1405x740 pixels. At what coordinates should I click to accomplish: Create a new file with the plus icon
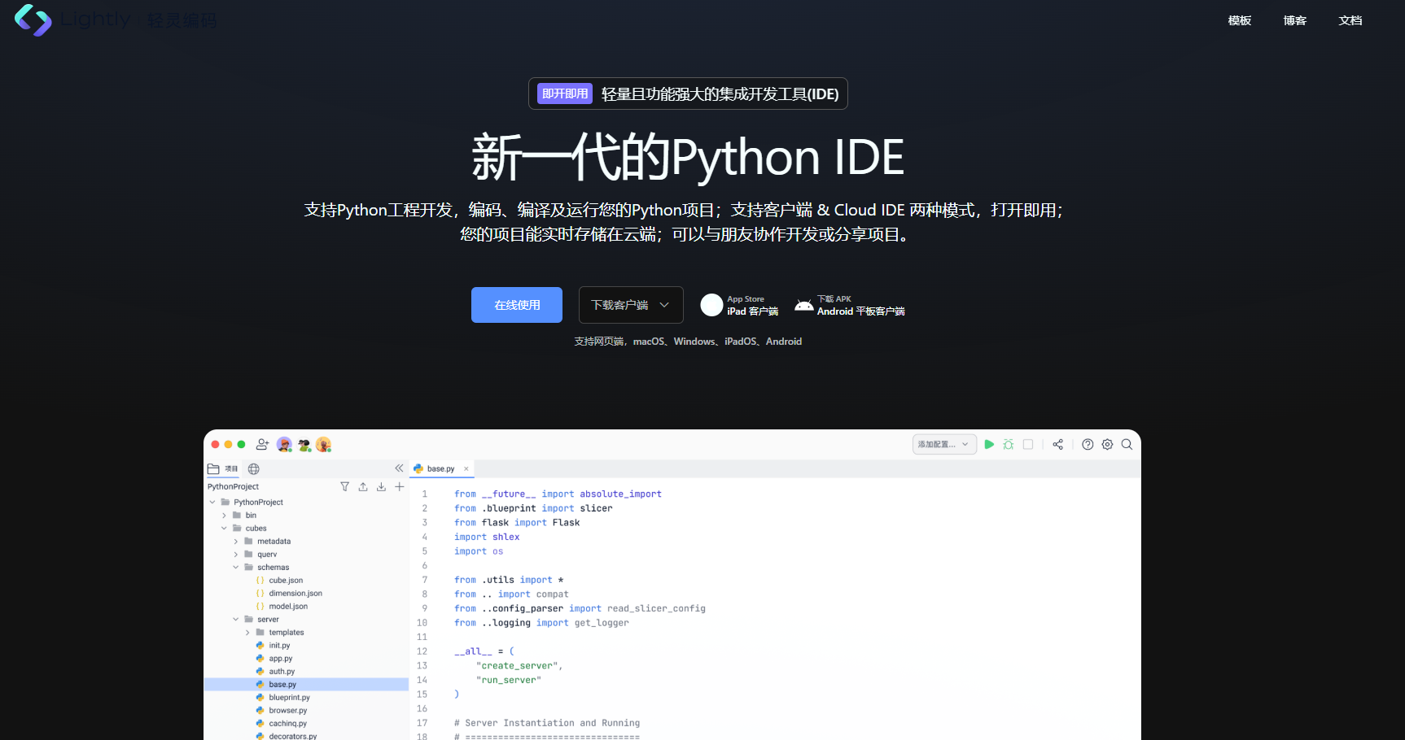399,485
